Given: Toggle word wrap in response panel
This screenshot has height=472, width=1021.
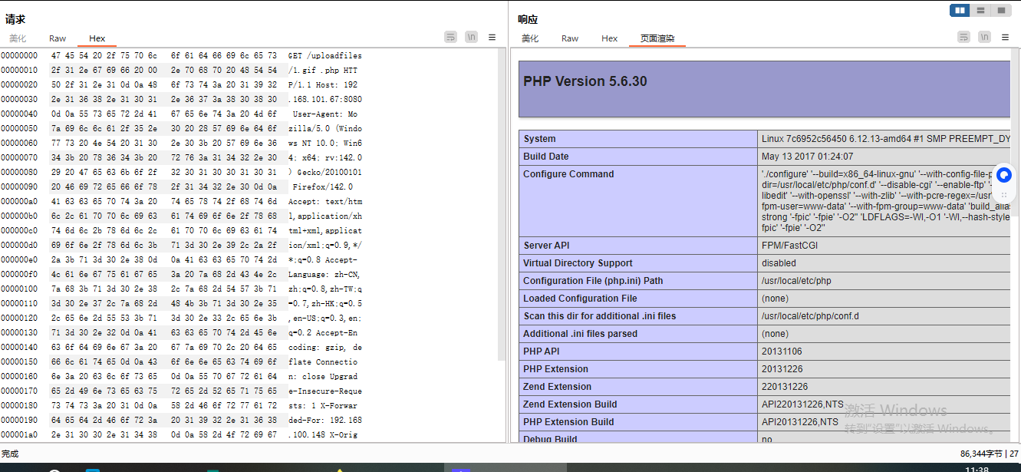Looking at the screenshot, I should (x=963, y=37).
